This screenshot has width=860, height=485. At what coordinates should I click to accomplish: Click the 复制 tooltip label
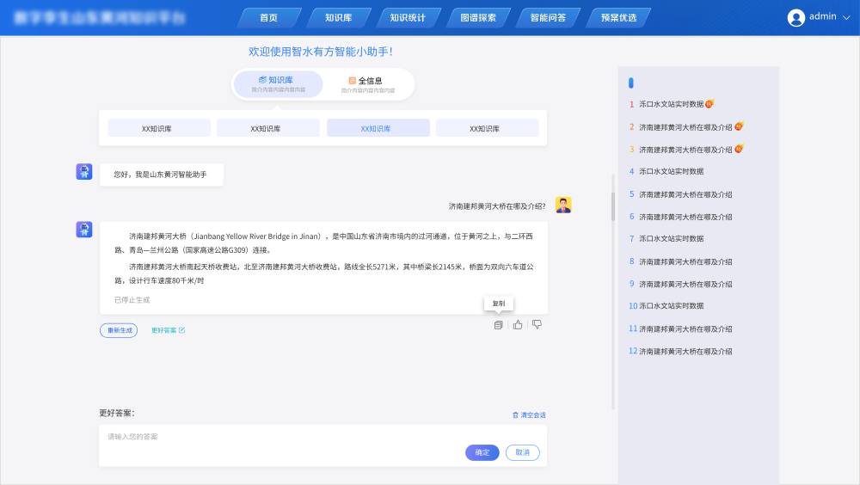499,304
